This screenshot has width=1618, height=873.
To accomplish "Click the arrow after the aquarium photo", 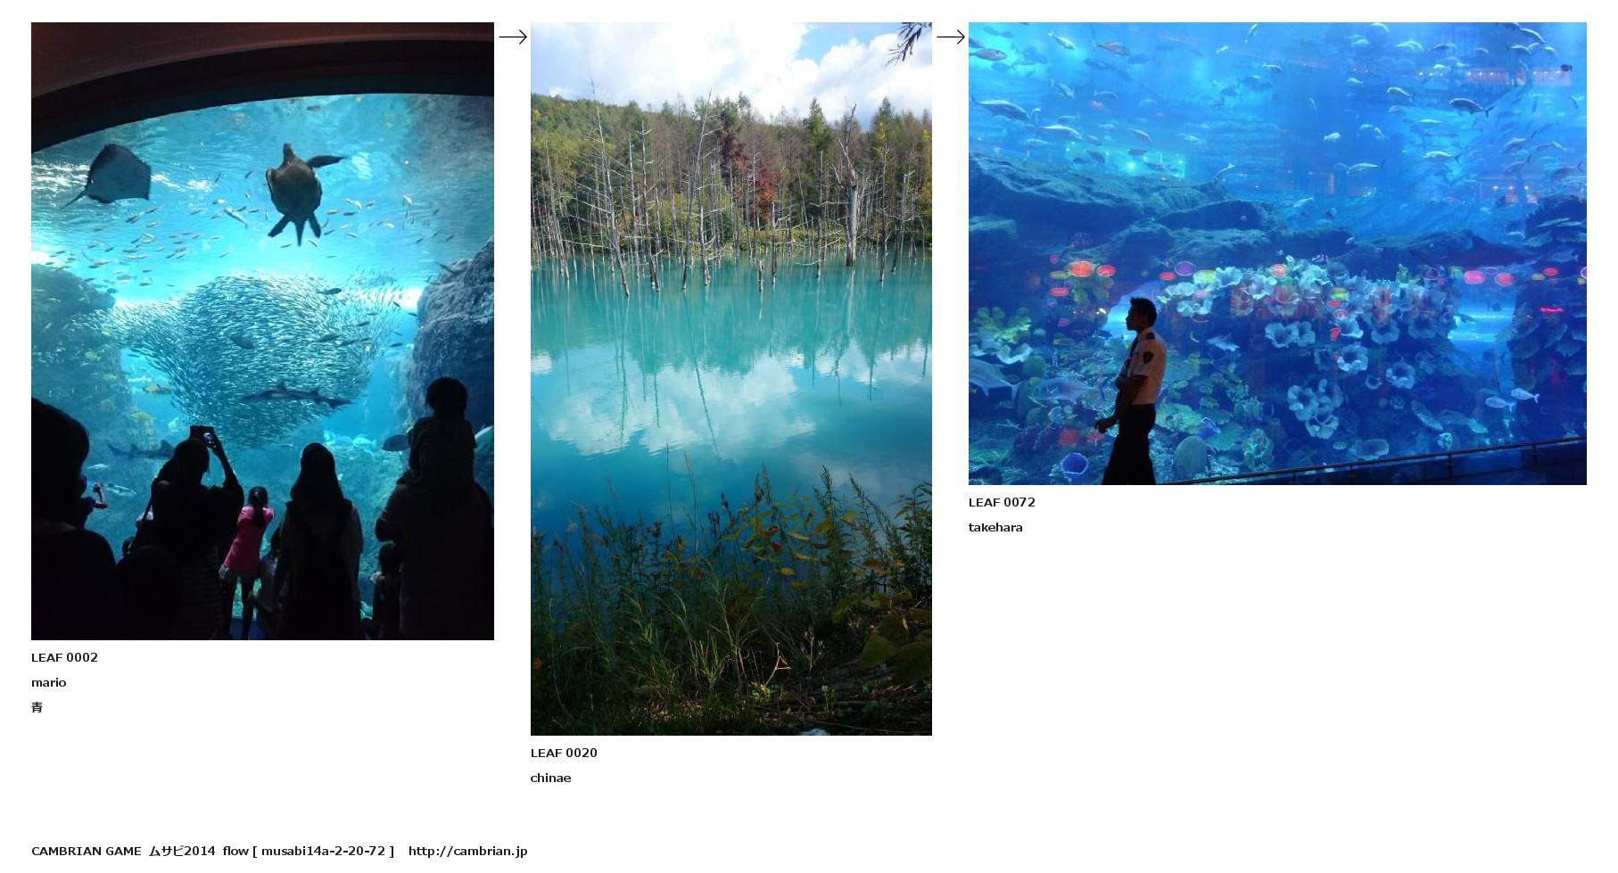I will [512, 37].
